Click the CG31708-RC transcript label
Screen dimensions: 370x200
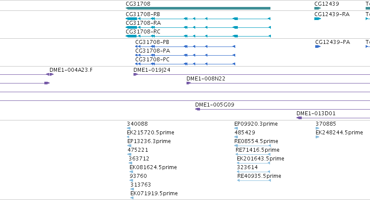(x=143, y=32)
